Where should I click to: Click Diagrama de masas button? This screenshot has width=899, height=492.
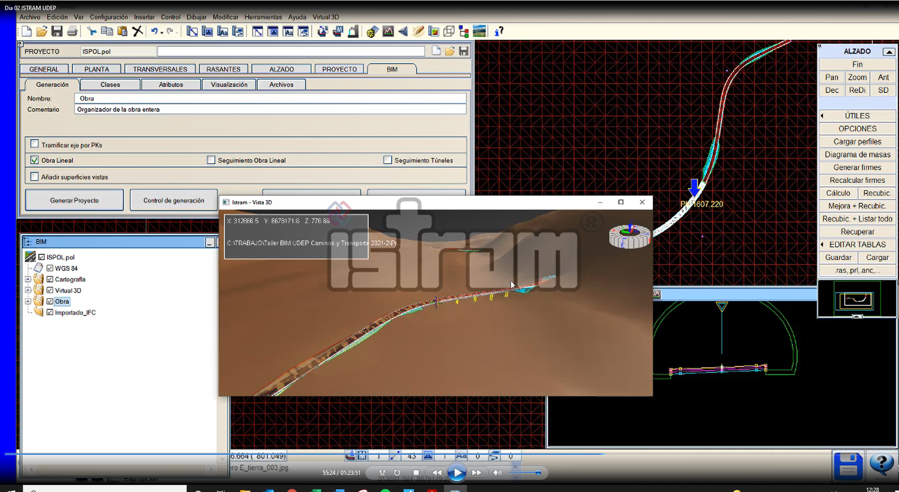click(857, 154)
